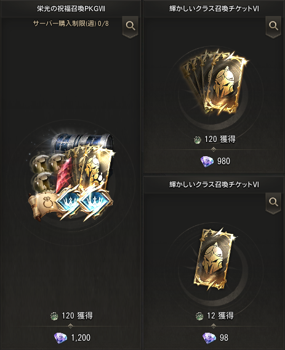
Task: Click magnifier on 980 diamond ticket card
Action: click(273, 27)
